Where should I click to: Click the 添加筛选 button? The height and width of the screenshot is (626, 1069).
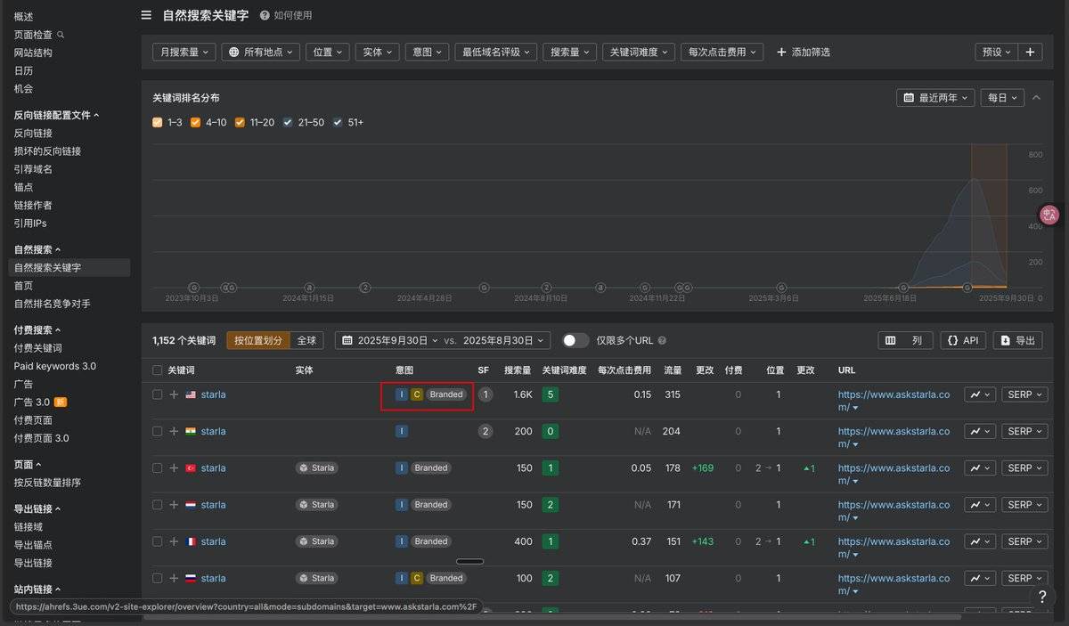(x=803, y=52)
